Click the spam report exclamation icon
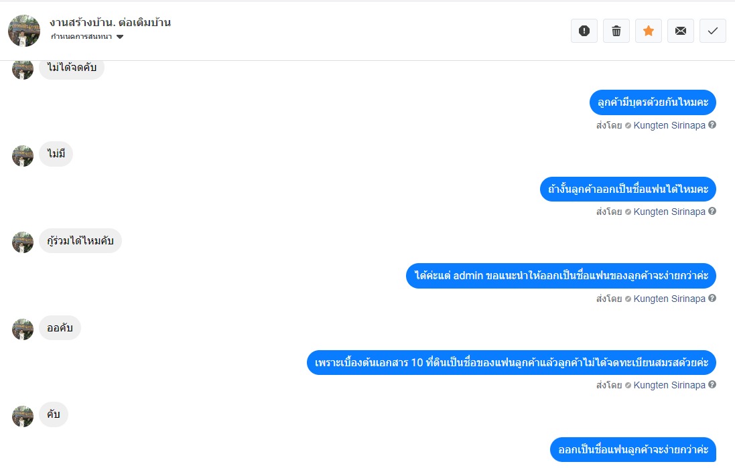The height and width of the screenshot is (468, 735). click(584, 31)
